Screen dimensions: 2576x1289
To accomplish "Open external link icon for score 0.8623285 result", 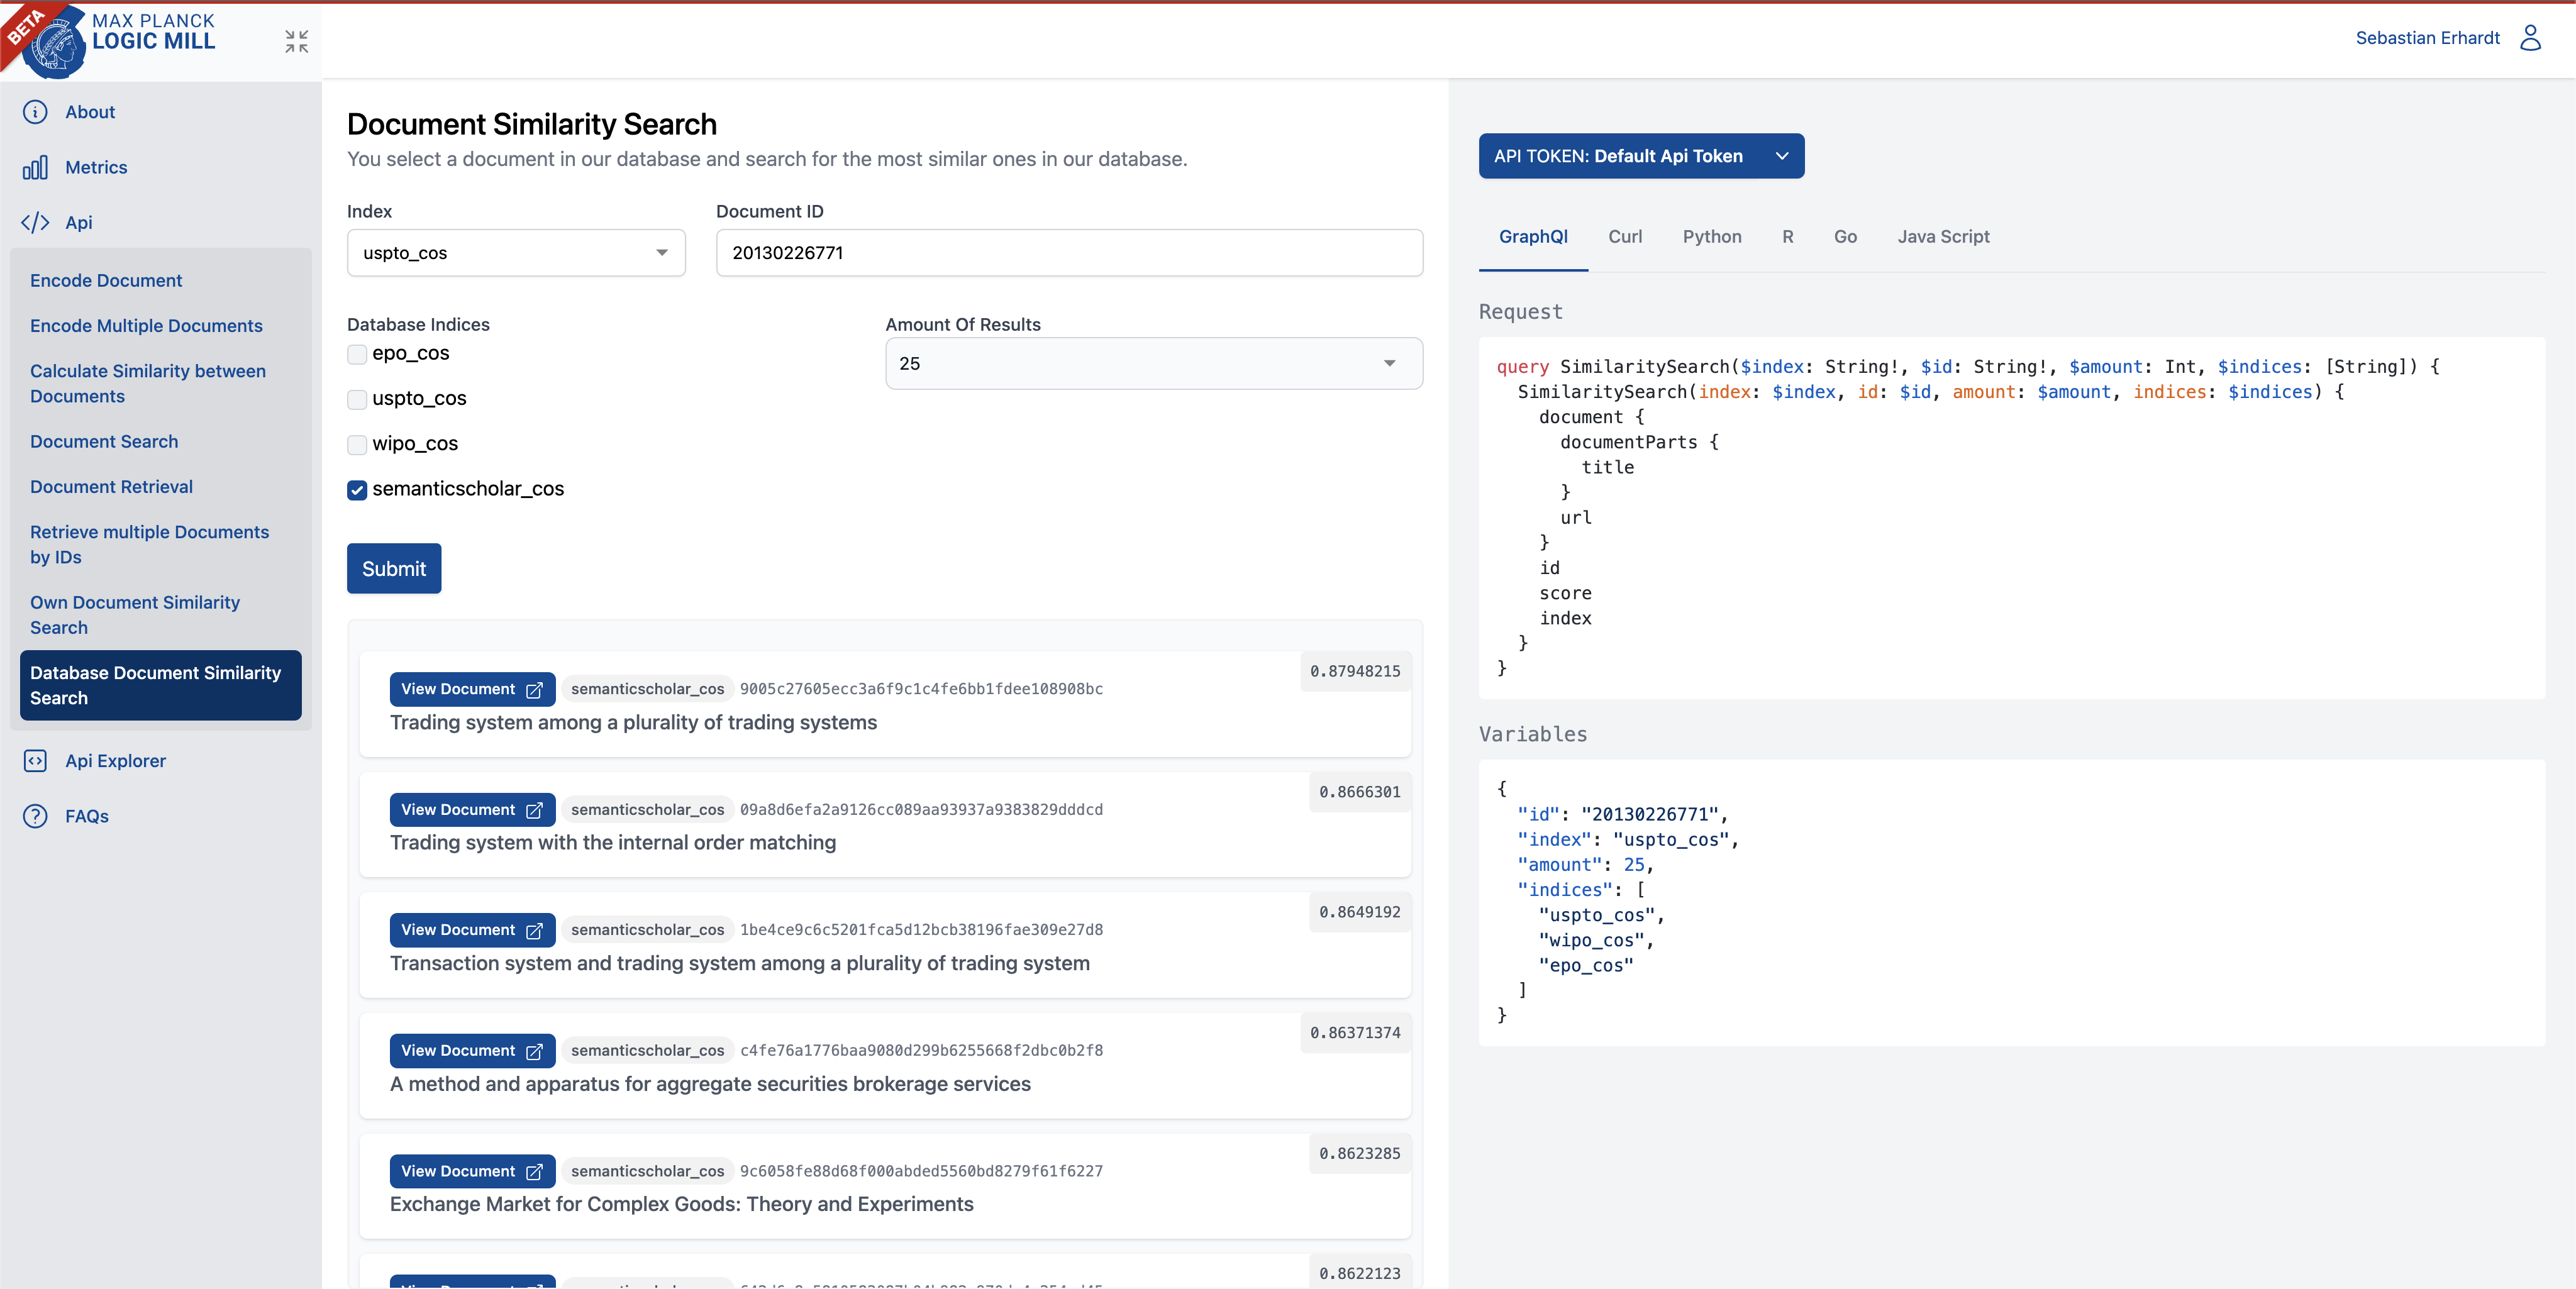I will 534,1172.
